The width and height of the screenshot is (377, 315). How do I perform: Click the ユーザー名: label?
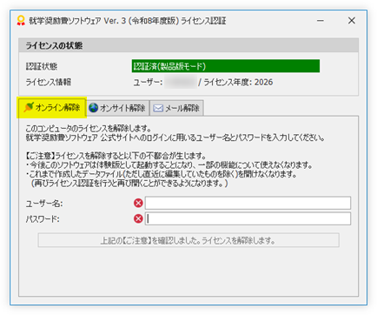pyautogui.click(x=44, y=204)
